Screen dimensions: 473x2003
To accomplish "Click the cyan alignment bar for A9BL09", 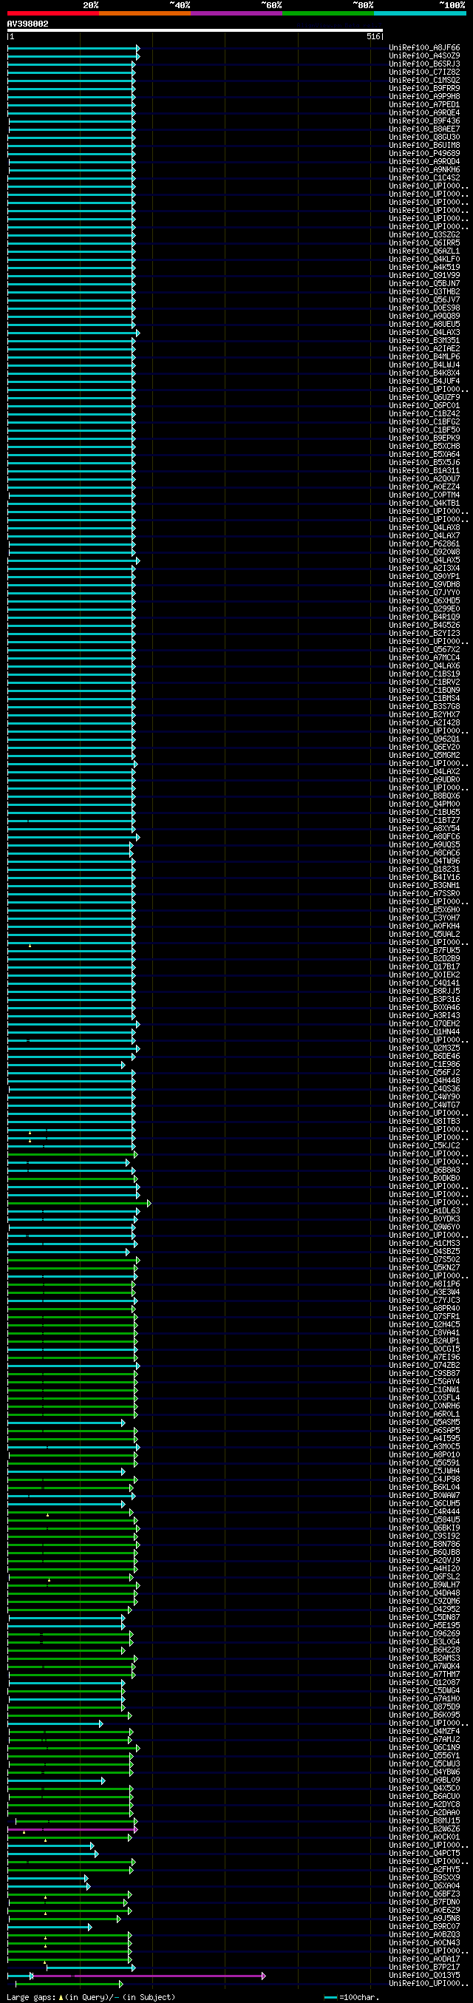I will [x=57, y=1780].
